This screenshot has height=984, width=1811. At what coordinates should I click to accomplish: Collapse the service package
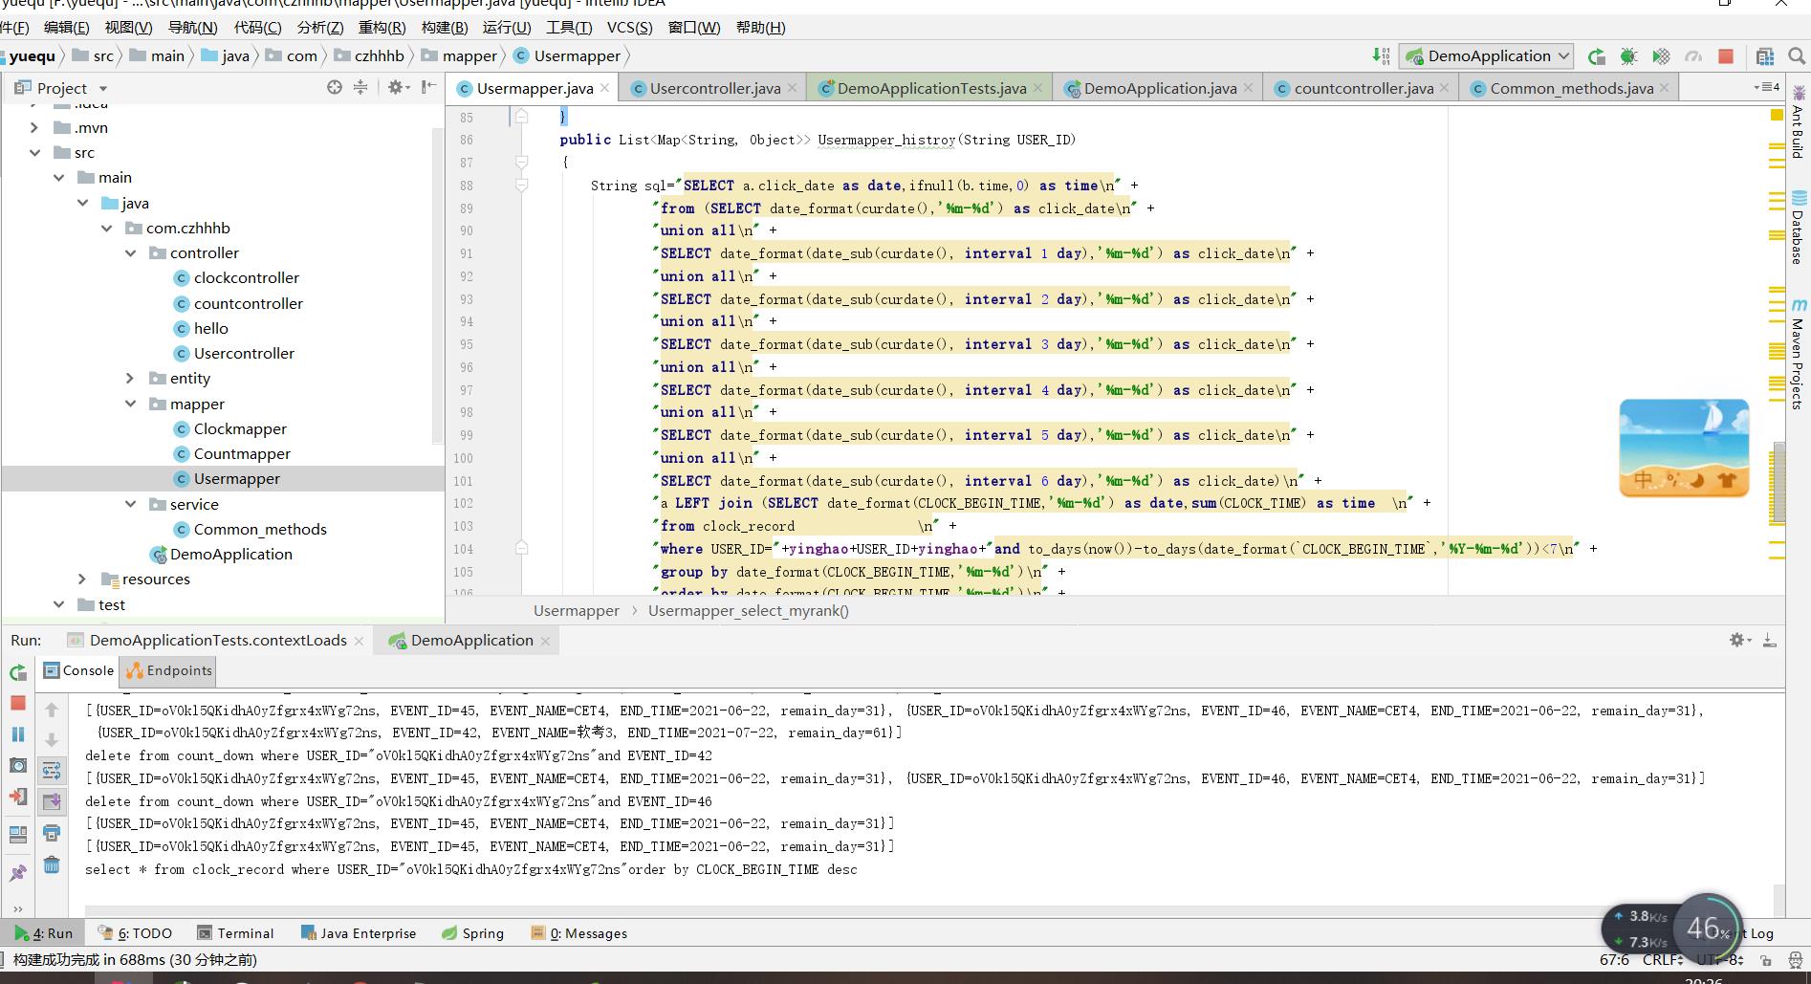click(130, 504)
